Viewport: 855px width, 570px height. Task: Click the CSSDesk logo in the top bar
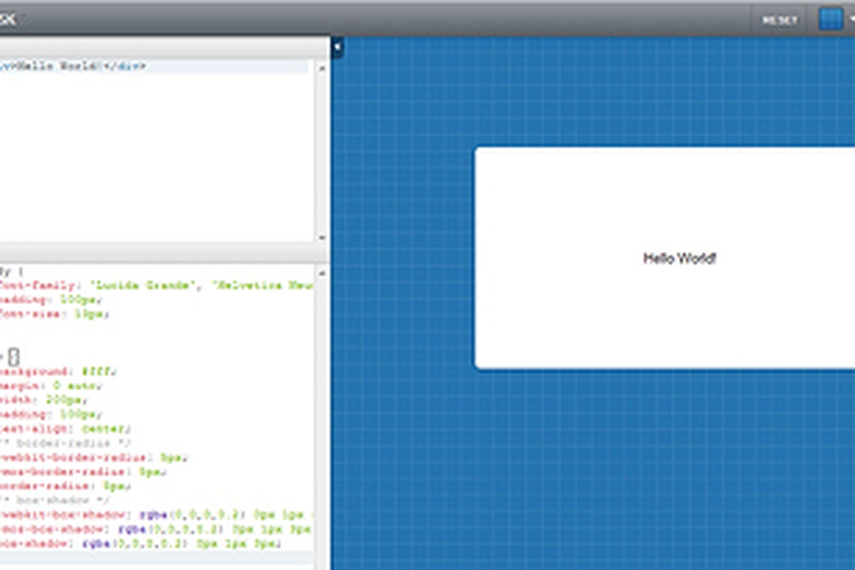click(x=8, y=20)
